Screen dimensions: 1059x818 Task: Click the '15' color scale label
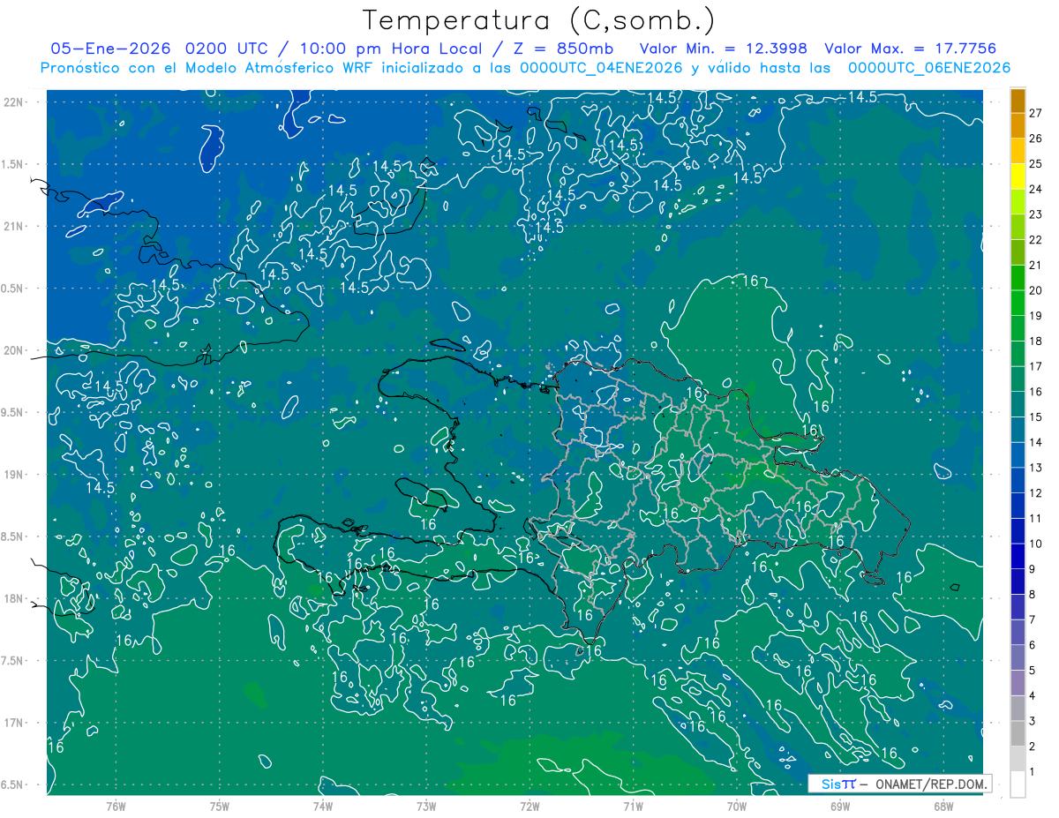tap(1036, 417)
